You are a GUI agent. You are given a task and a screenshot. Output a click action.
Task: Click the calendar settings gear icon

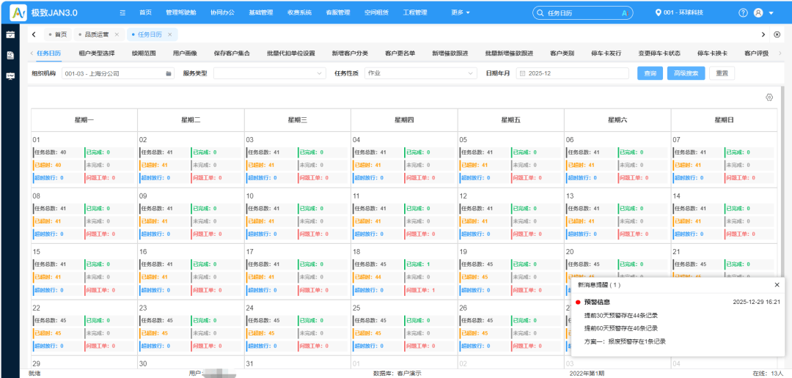coord(769,97)
